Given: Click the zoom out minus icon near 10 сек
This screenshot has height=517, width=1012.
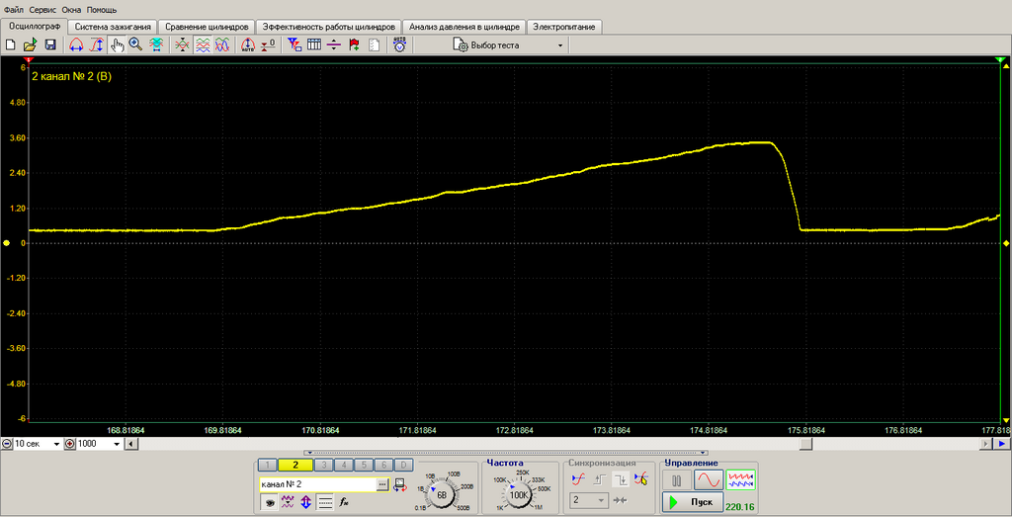Looking at the screenshot, I should click(7, 444).
